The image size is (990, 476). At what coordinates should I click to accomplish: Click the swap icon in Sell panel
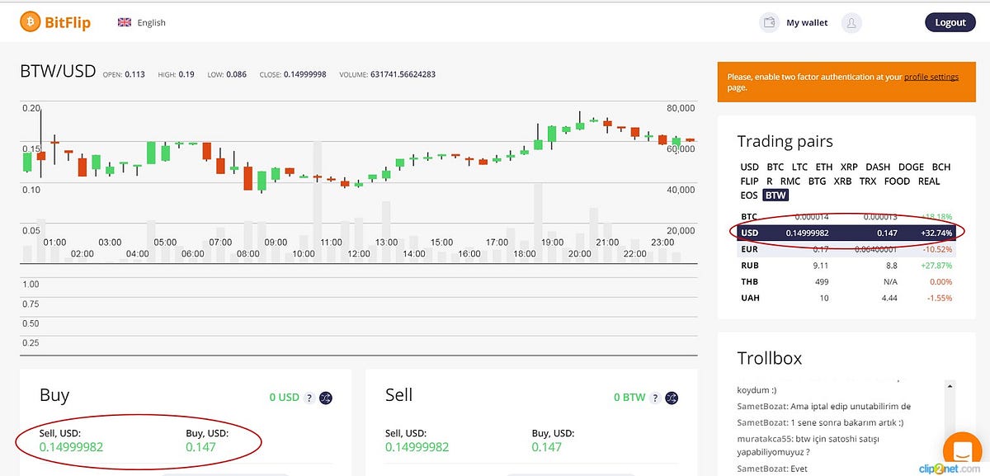(x=672, y=398)
